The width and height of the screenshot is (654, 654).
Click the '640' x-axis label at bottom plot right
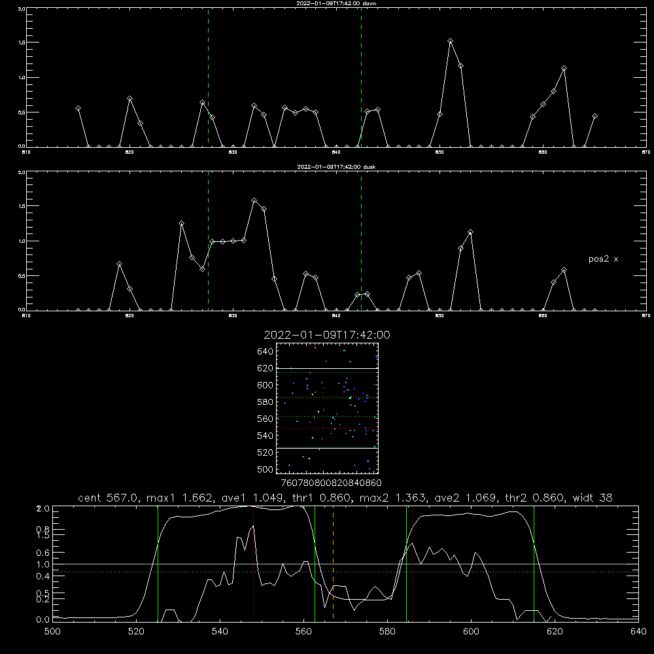click(638, 632)
